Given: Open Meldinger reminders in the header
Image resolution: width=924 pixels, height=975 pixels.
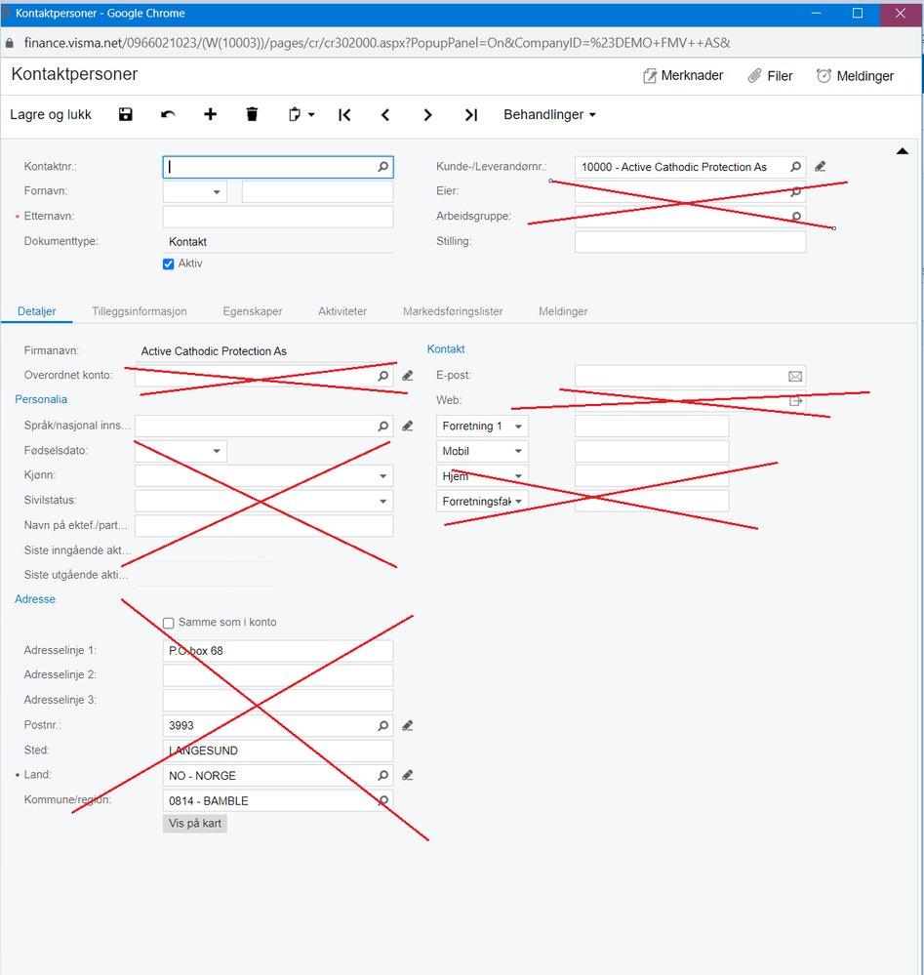Looking at the screenshot, I should click(x=855, y=76).
